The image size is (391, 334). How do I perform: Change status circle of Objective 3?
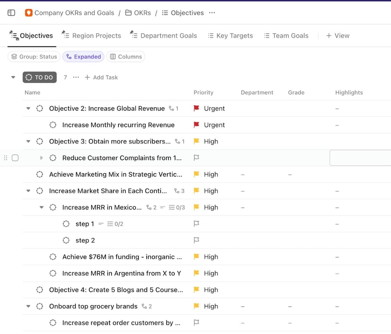40,141
